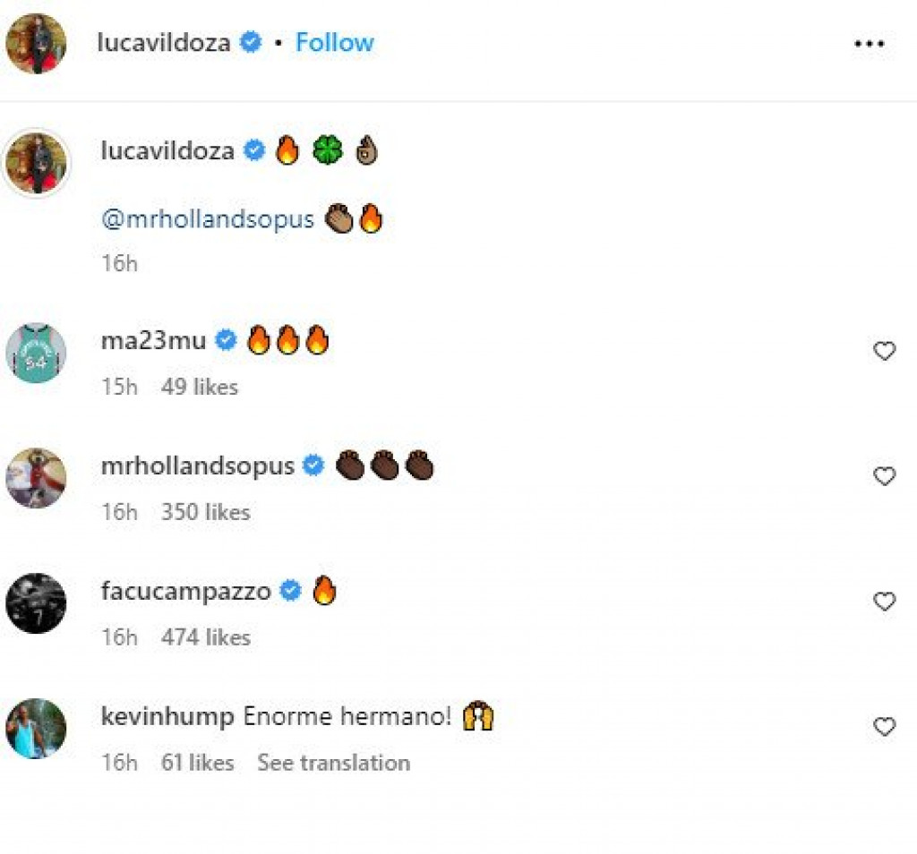Open lucavildoza header profile picture

36,43
